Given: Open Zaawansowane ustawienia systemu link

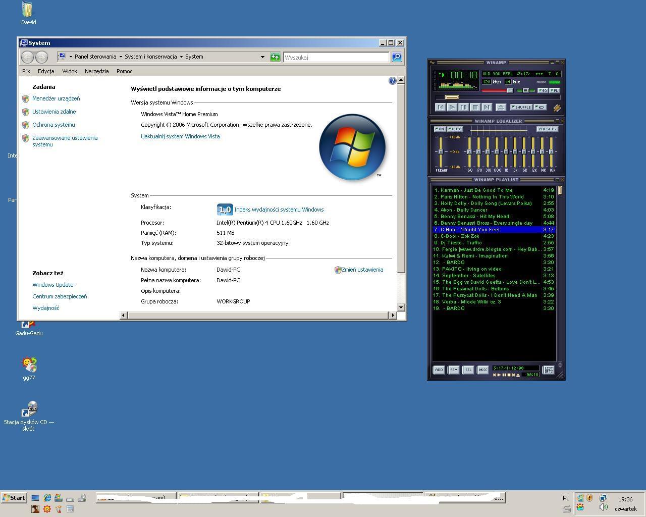Looking at the screenshot, I should pyautogui.click(x=65, y=141).
